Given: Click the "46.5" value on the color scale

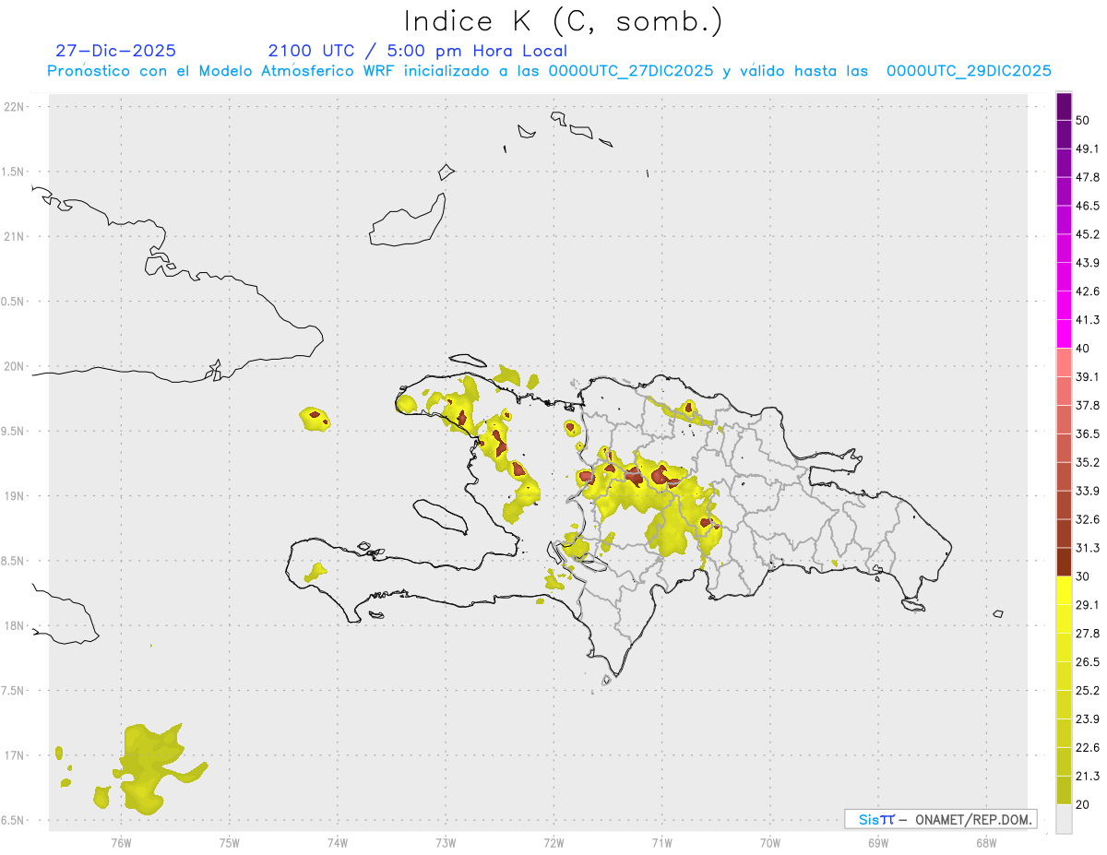Looking at the screenshot, I should [1088, 206].
